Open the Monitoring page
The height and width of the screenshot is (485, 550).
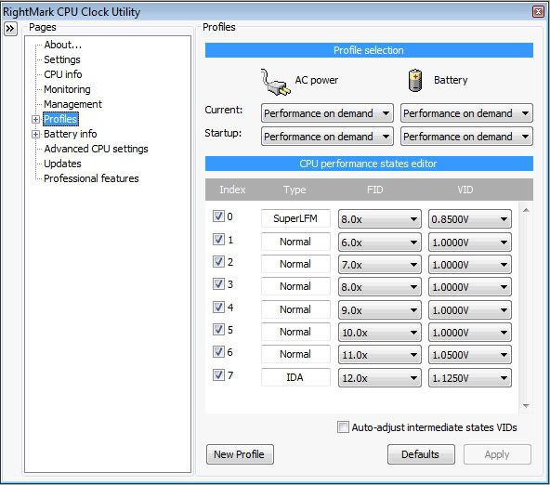[67, 89]
